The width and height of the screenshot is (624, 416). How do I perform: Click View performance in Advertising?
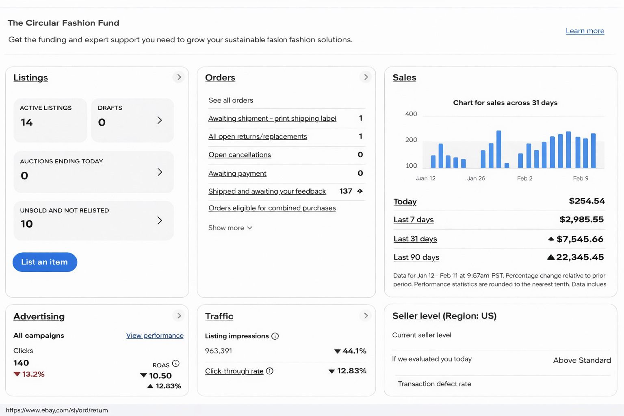tap(155, 336)
